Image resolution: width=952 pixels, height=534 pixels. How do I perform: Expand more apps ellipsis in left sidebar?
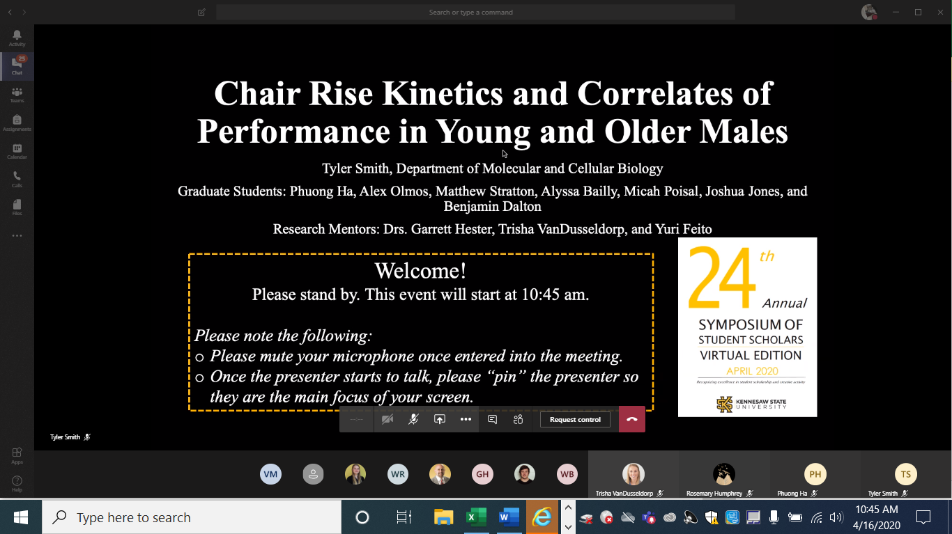click(17, 236)
